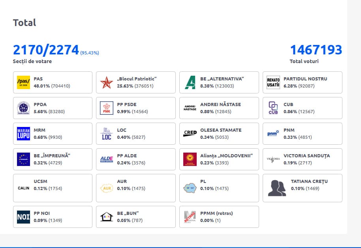Click the ALDE party logo
Screen dimensions: 361x248
tap(107, 159)
